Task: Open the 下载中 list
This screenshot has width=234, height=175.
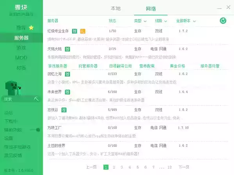Action: coord(11,121)
